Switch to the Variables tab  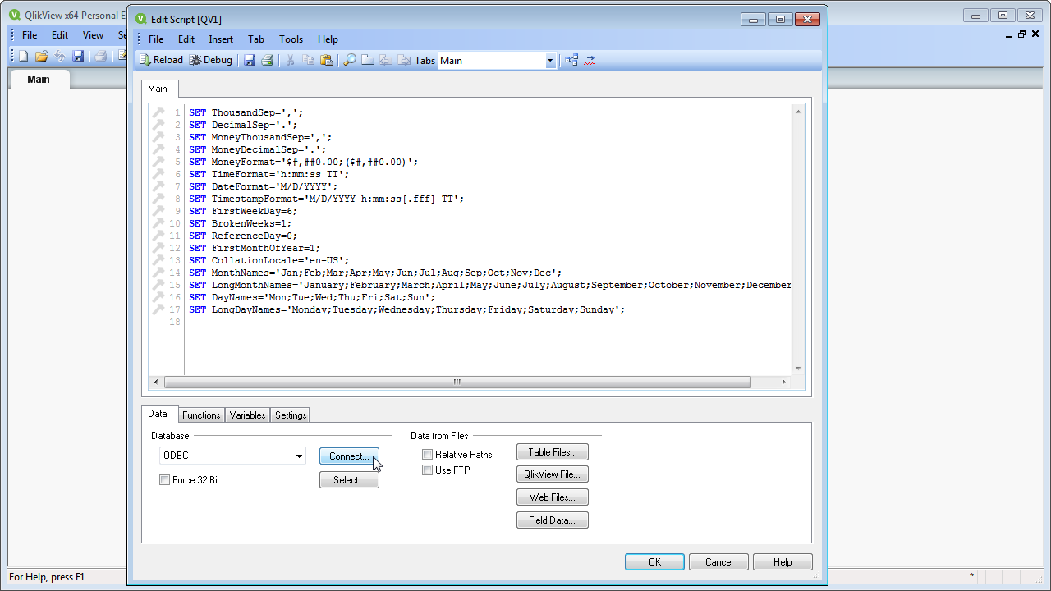[x=247, y=415]
